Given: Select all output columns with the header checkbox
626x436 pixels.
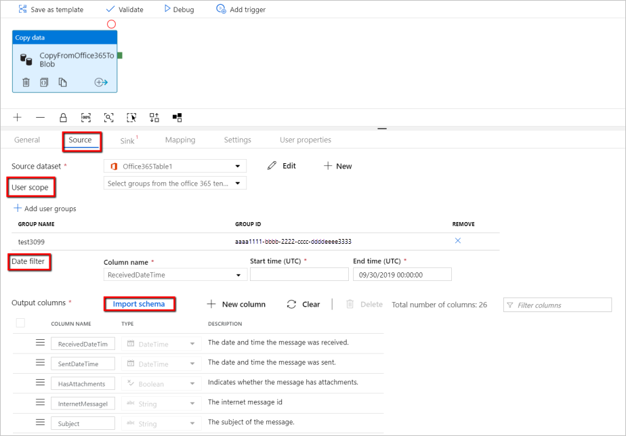Looking at the screenshot, I should pos(19,324).
